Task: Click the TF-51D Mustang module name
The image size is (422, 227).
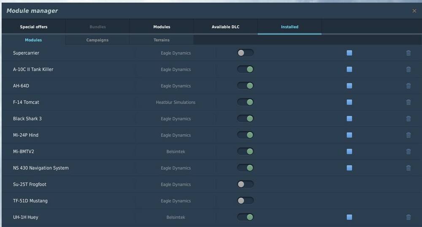Action: [30, 201]
